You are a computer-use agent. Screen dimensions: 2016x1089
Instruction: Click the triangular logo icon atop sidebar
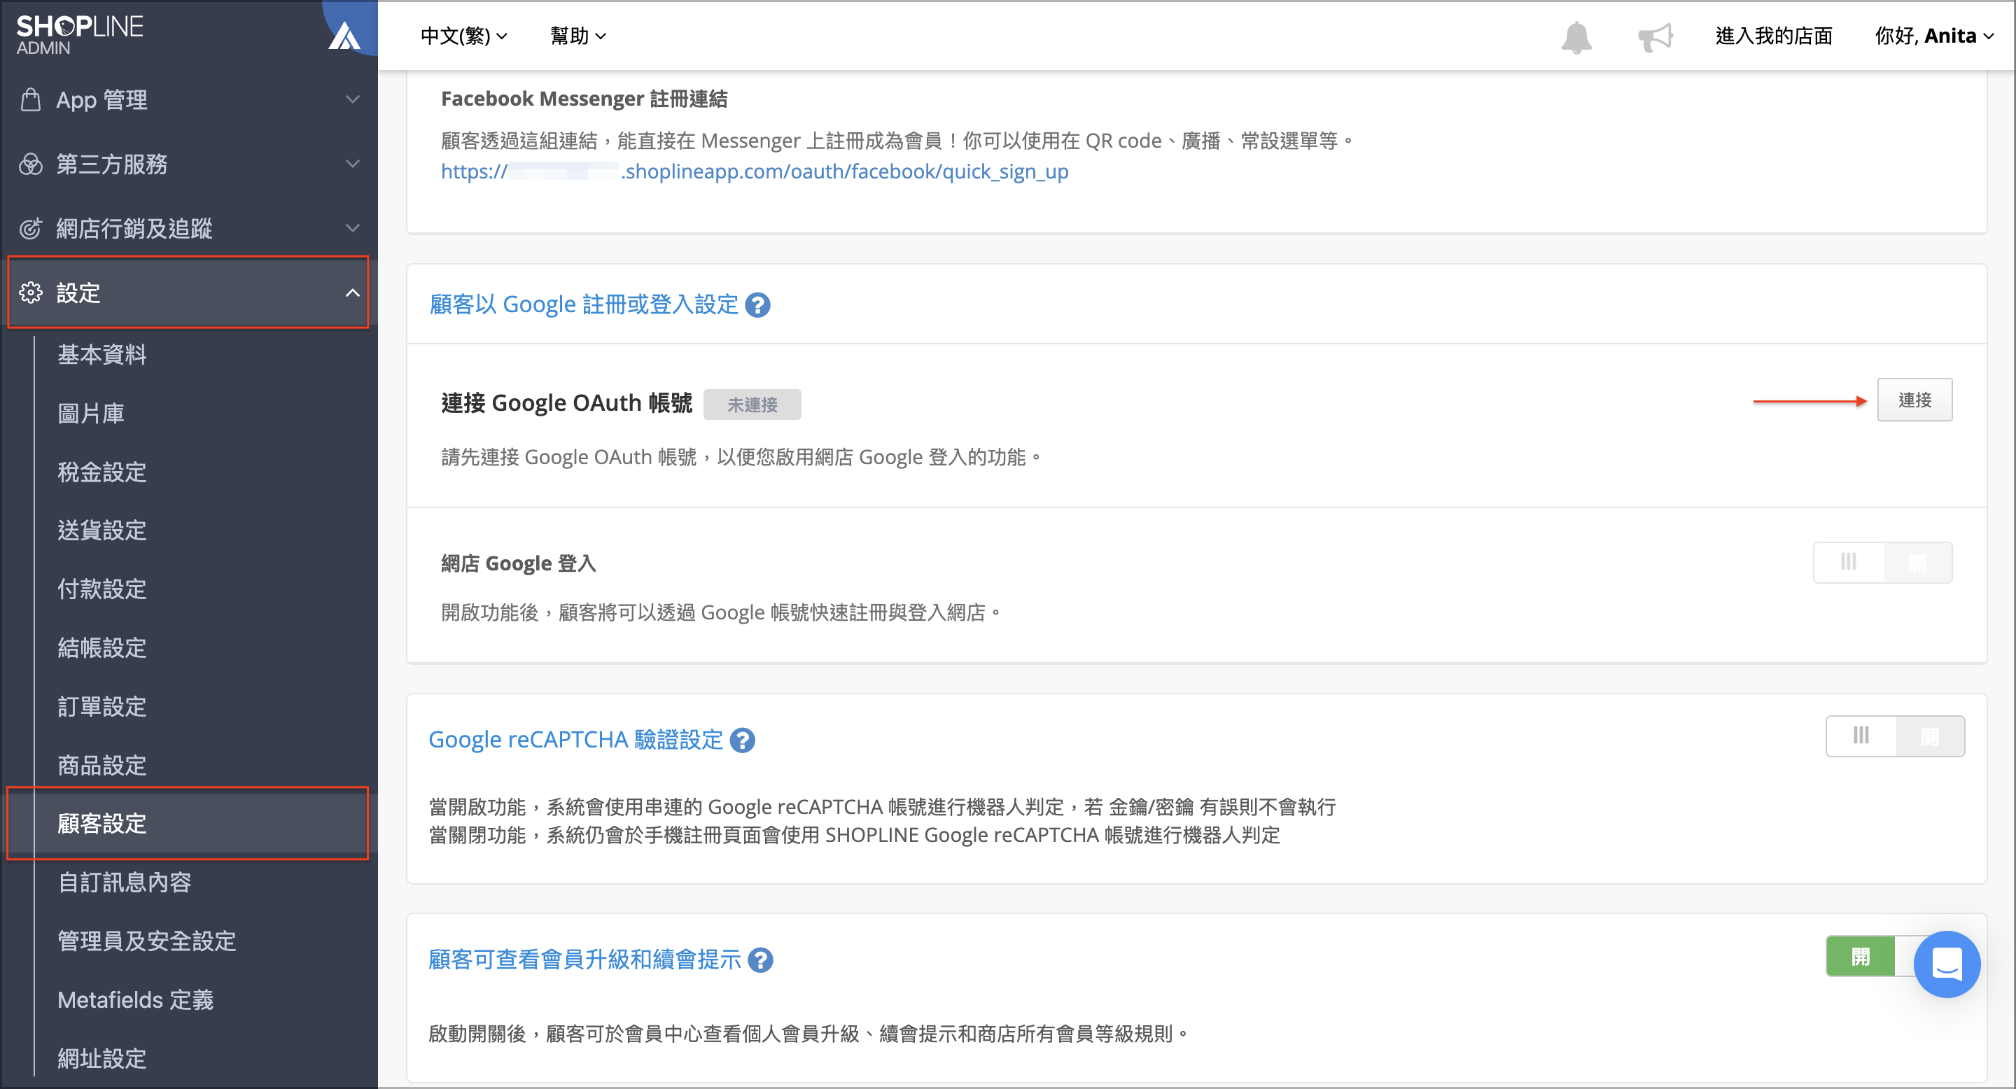344,35
